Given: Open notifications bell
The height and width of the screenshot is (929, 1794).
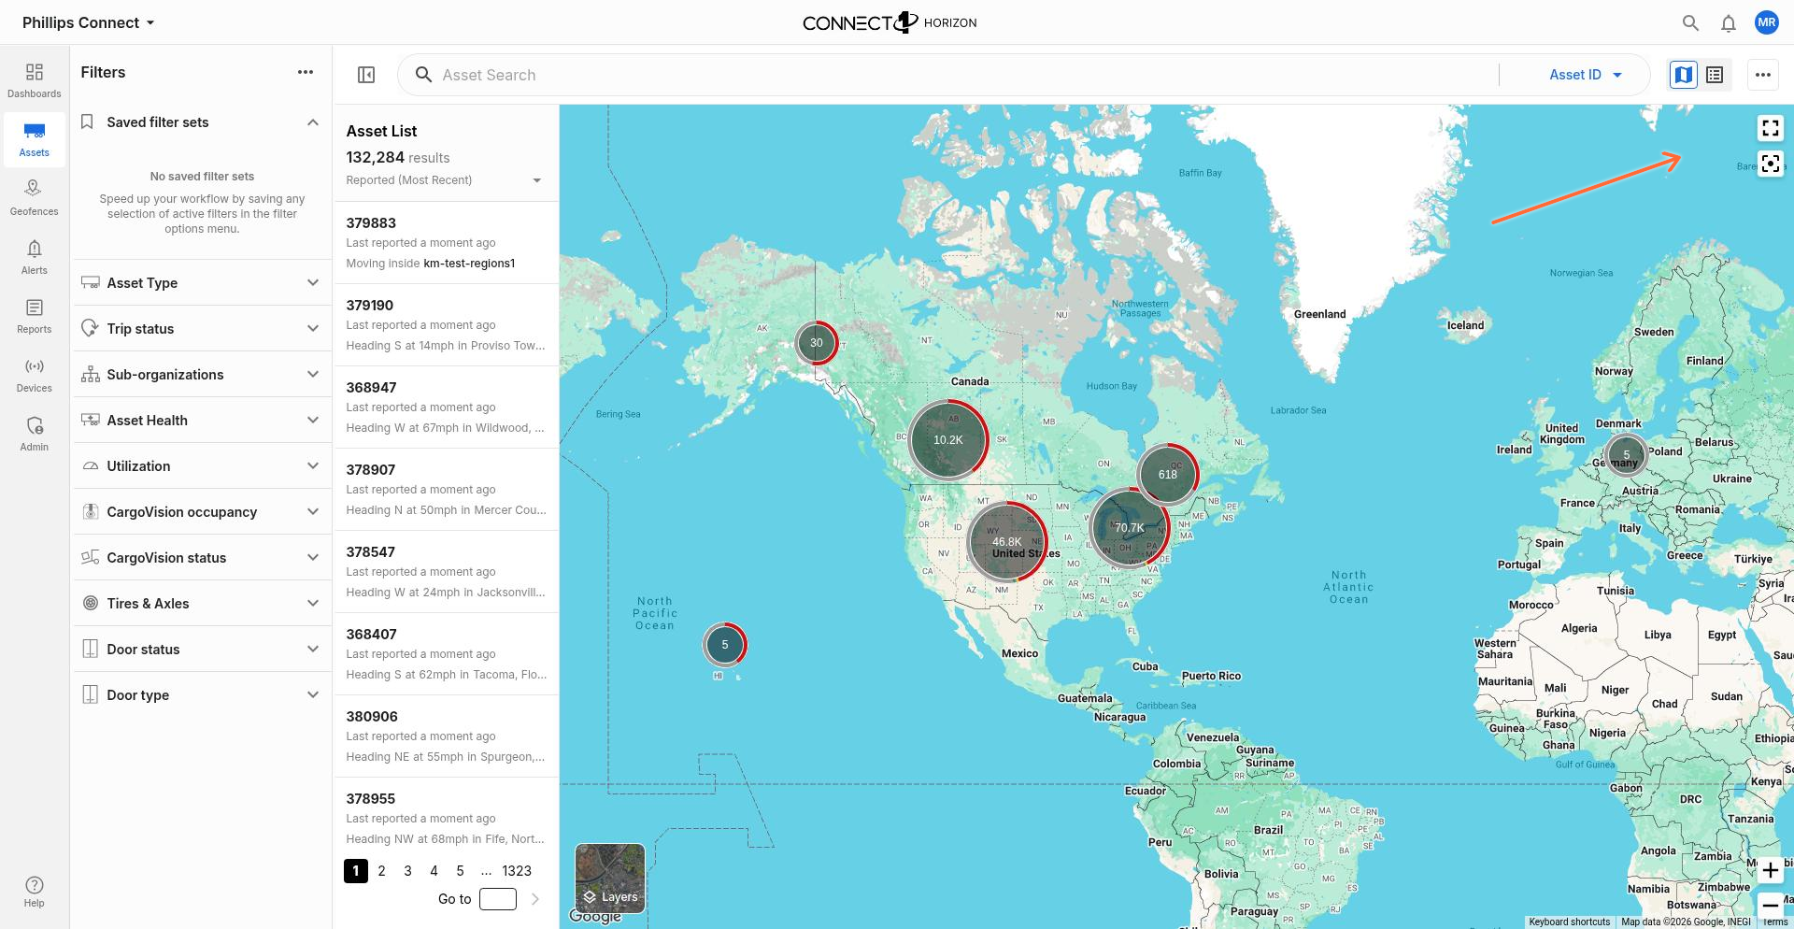Looking at the screenshot, I should [1729, 22].
